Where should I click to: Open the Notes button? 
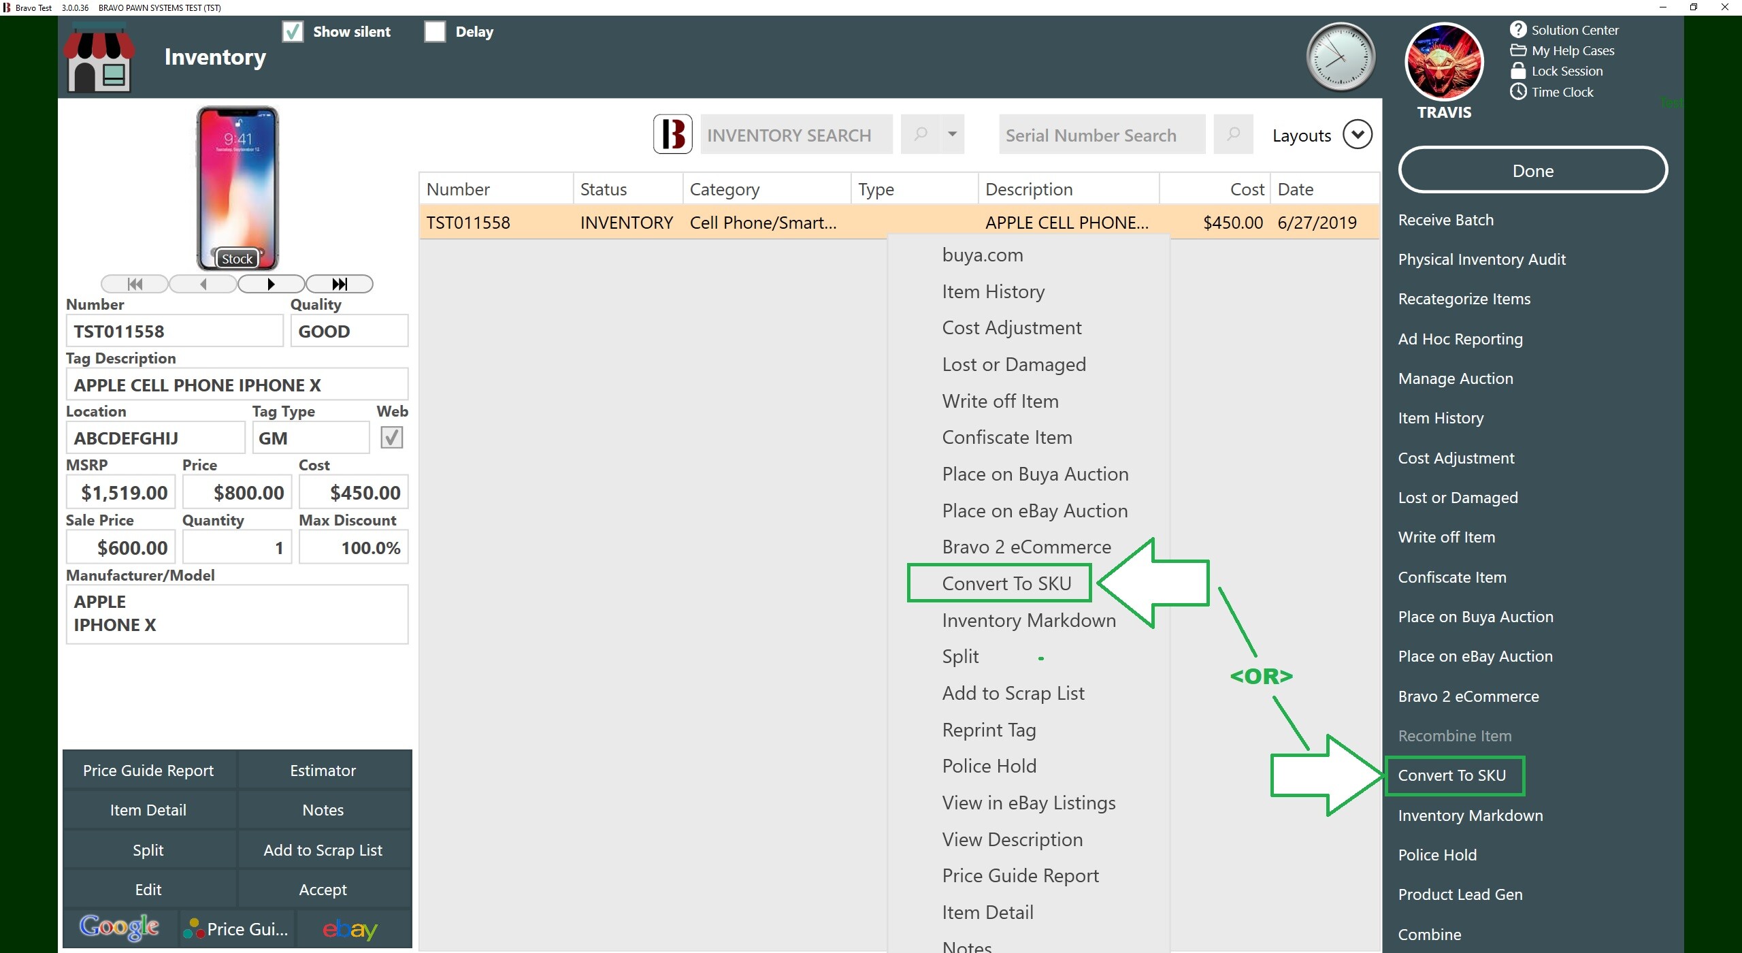pyautogui.click(x=323, y=810)
